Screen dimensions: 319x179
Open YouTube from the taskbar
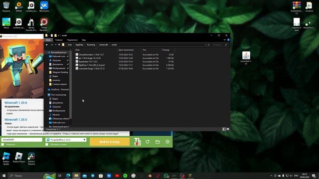point(117,176)
